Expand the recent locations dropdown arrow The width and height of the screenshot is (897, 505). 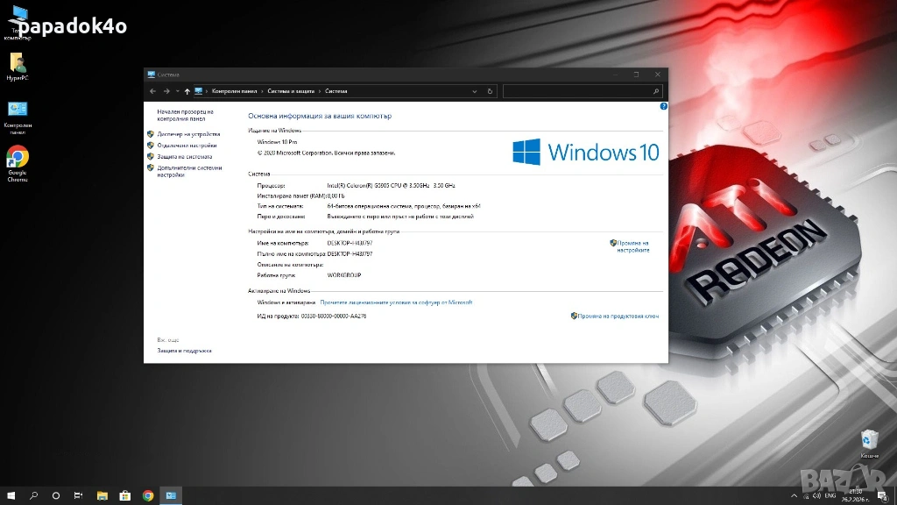coord(177,91)
